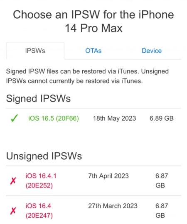
Task: Open the iOS 16.4.1 unsigned firmware link
Action: [41, 181]
